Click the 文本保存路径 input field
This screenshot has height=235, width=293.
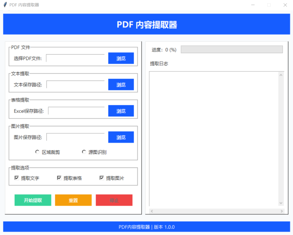coord(76,84)
